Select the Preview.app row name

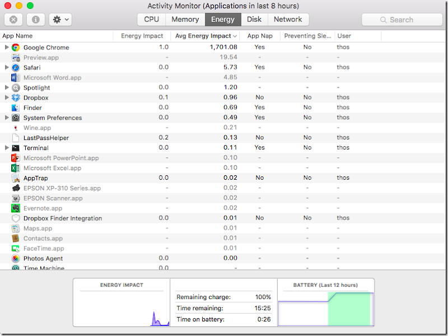coord(41,58)
